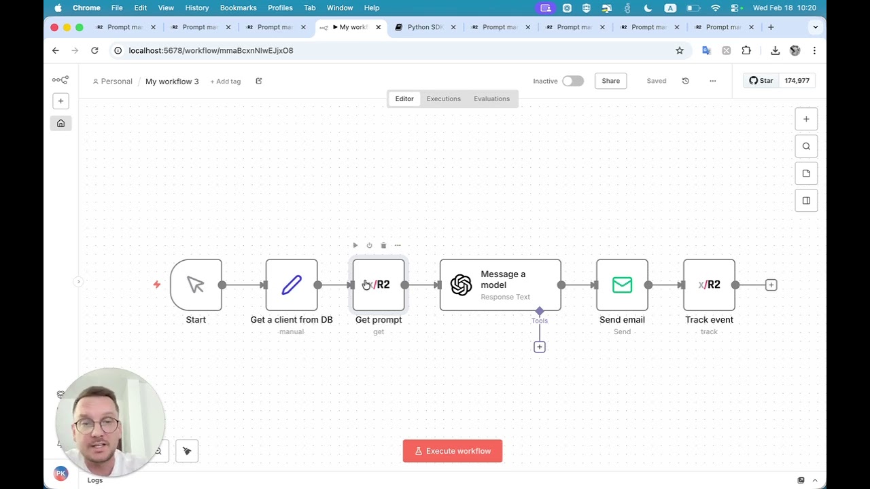Click the Execute workflow button
The width and height of the screenshot is (870, 489).
coord(453,451)
